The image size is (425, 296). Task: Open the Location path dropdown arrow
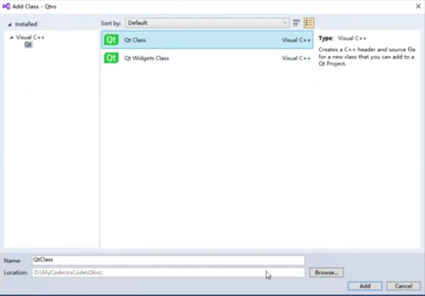[x=300, y=273]
